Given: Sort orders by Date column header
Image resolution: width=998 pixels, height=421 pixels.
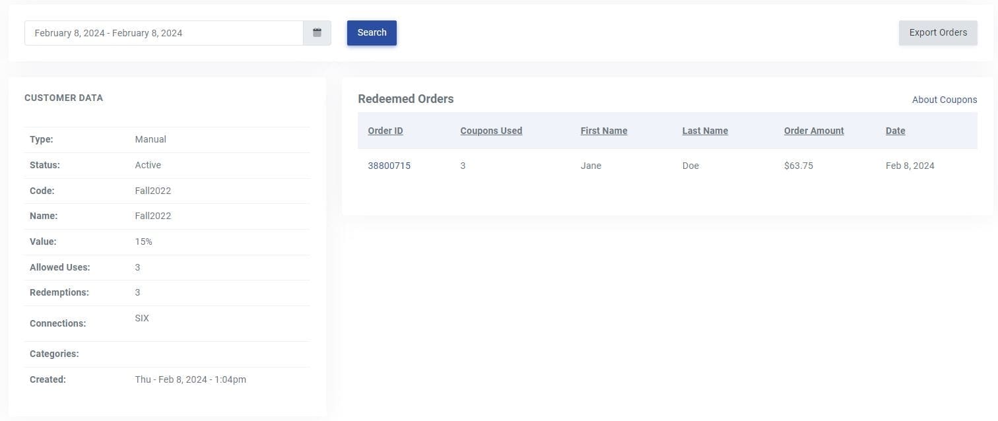Looking at the screenshot, I should [x=895, y=131].
